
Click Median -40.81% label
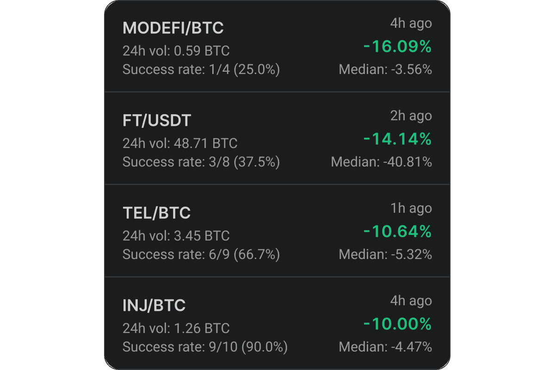[x=382, y=162]
